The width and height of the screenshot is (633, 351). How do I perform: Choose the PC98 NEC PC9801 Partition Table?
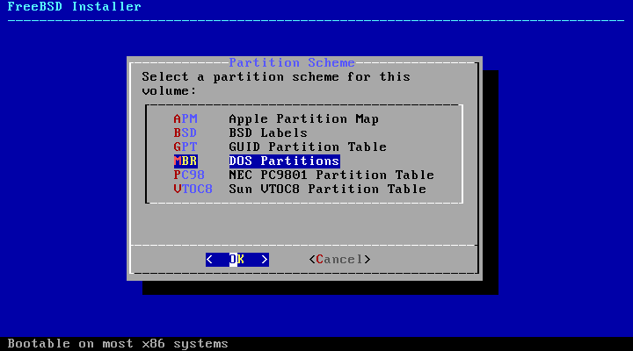pyautogui.click(x=304, y=175)
